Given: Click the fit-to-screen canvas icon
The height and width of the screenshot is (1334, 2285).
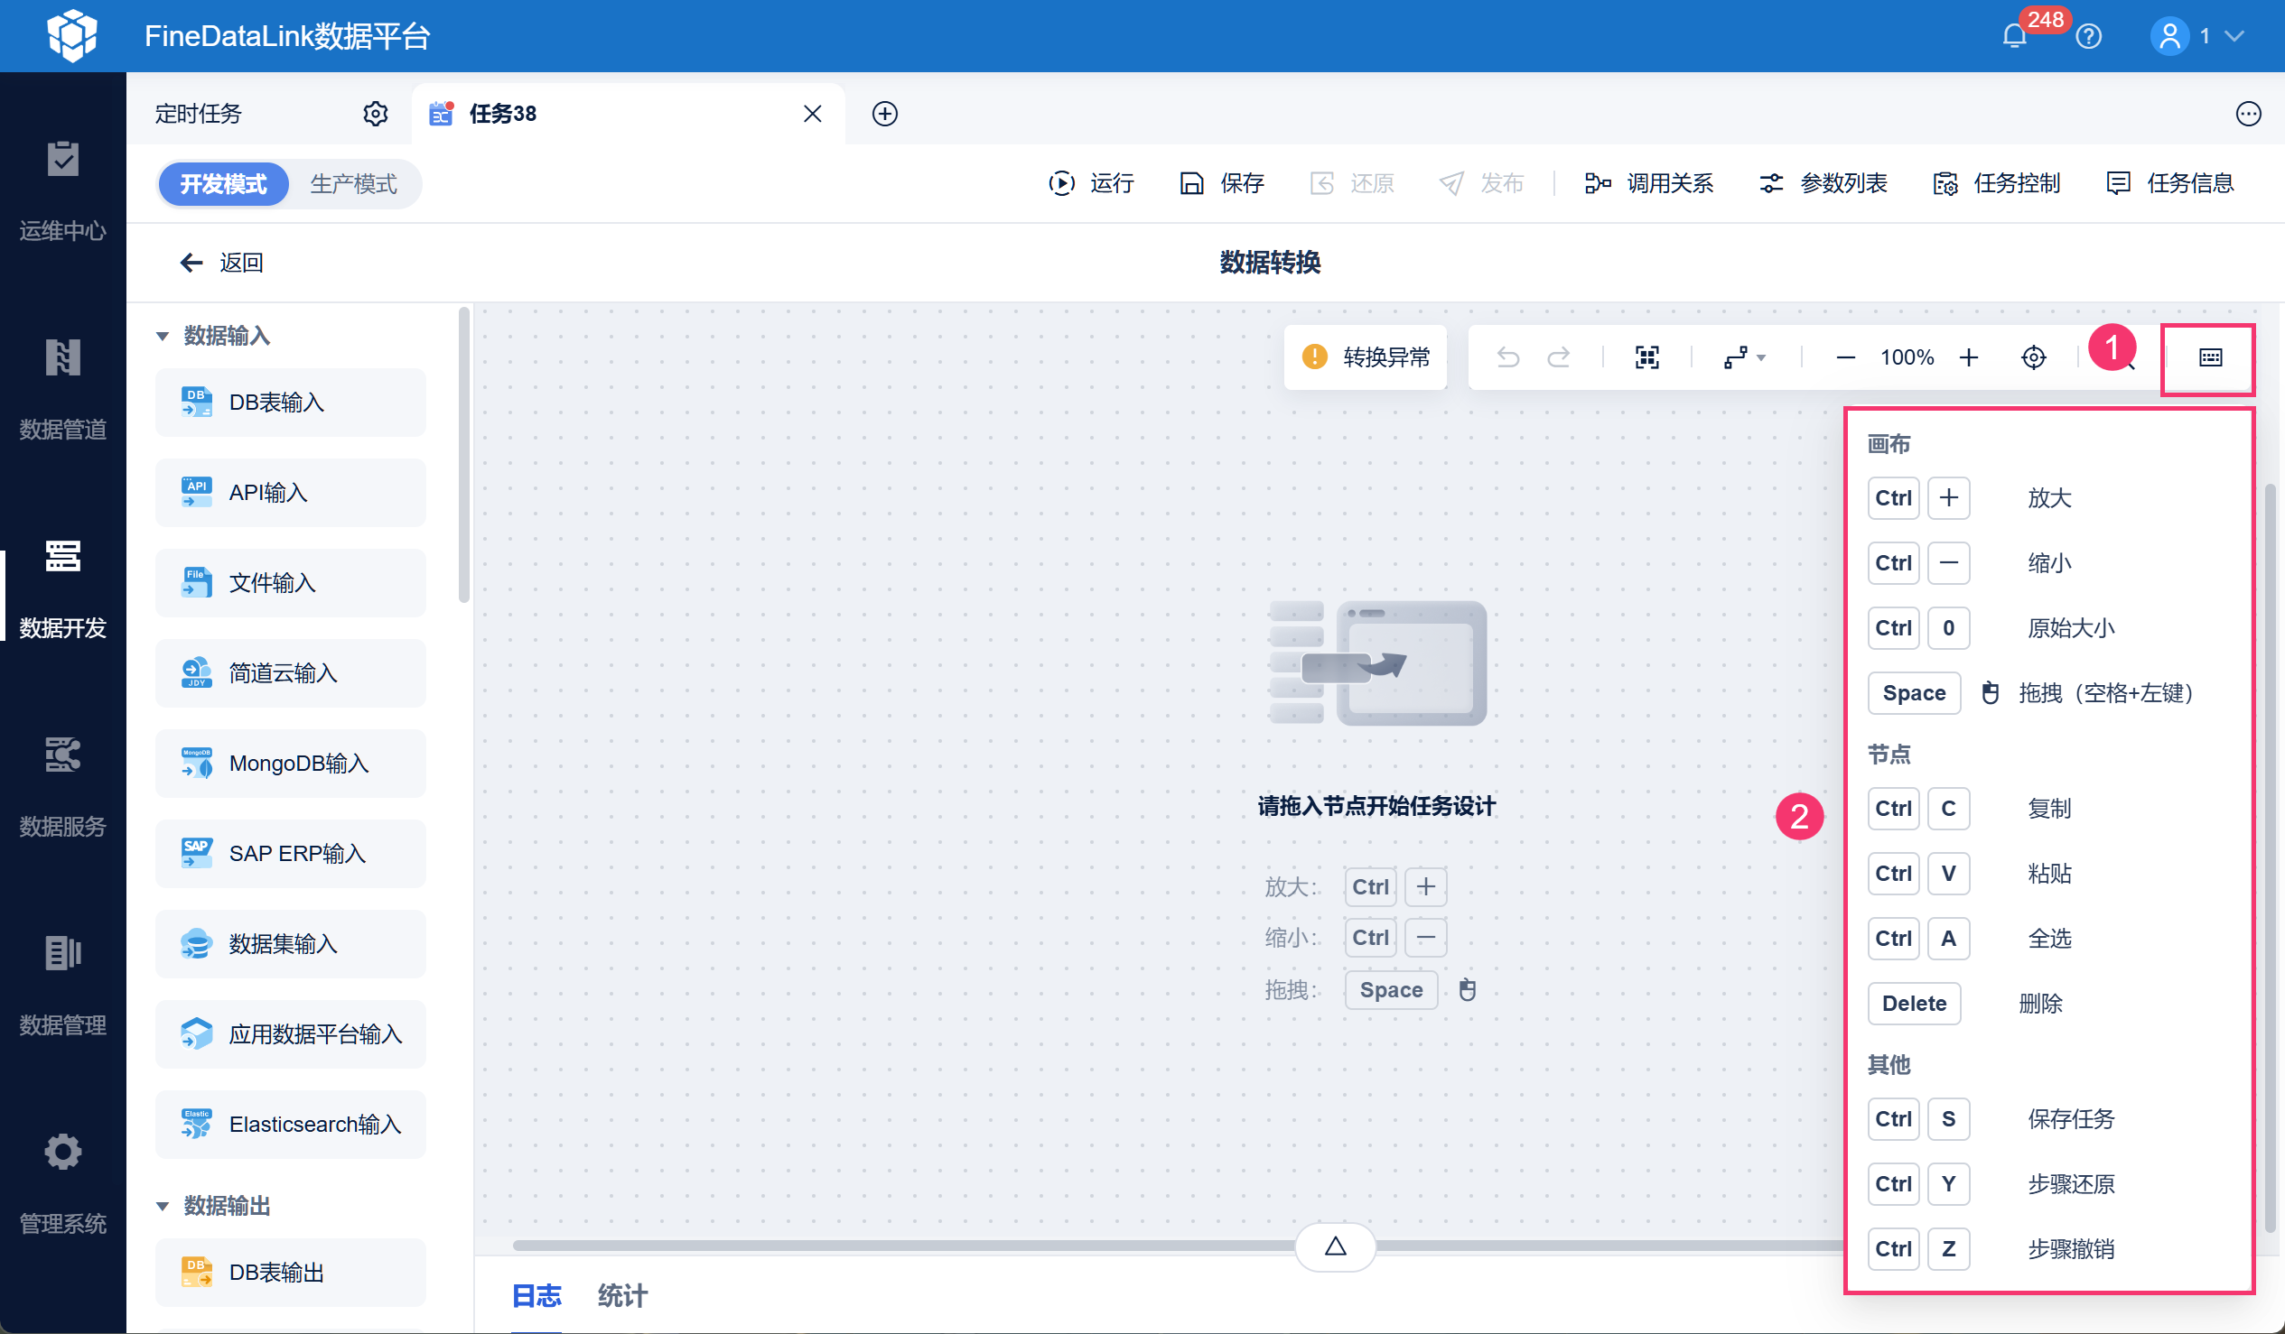Looking at the screenshot, I should click(1646, 357).
